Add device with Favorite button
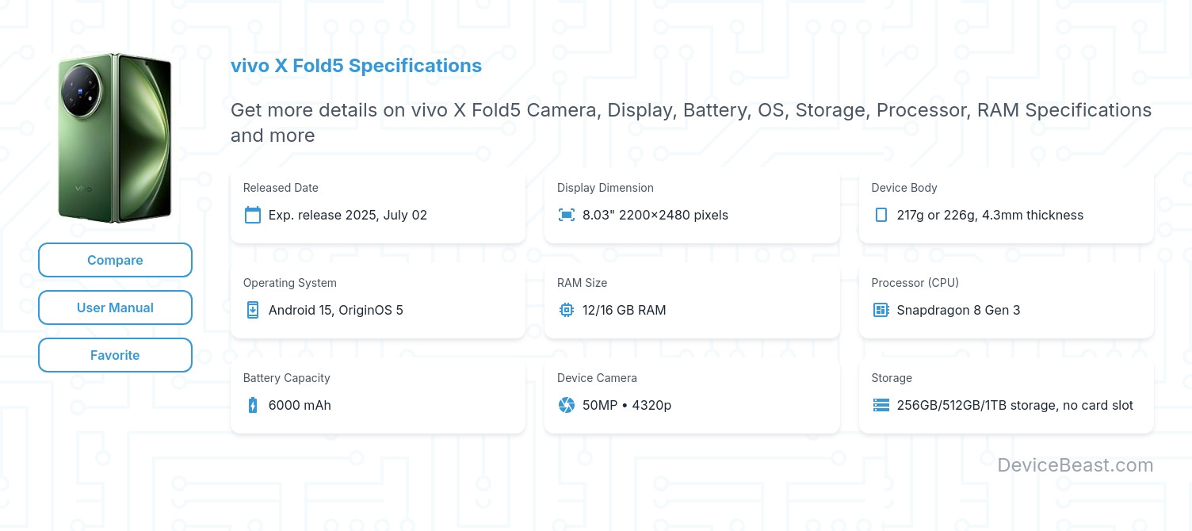Image resolution: width=1192 pixels, height=531 pixels. [115, 355]
